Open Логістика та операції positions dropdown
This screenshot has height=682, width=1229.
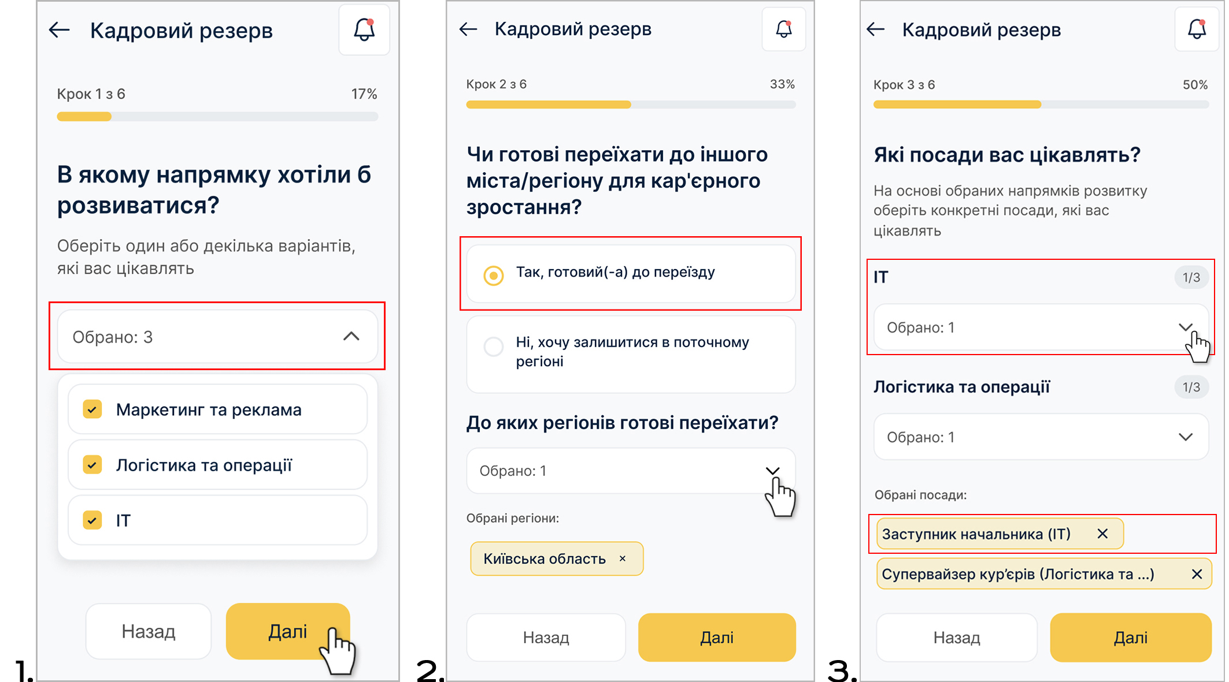tap(1185, 437)
